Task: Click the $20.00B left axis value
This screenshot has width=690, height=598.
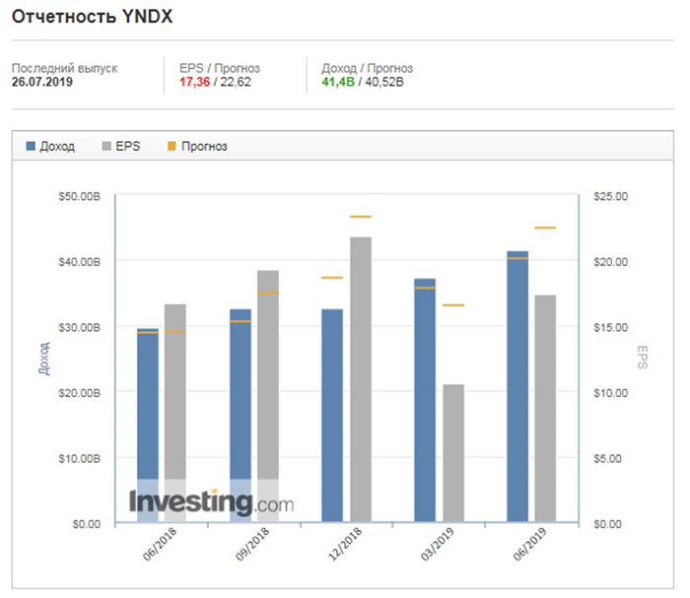Action: coord(79,393)
